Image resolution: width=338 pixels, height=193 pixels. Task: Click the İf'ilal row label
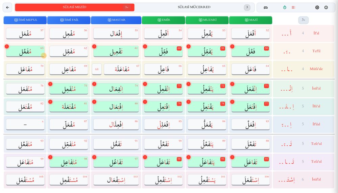[316, 124]
